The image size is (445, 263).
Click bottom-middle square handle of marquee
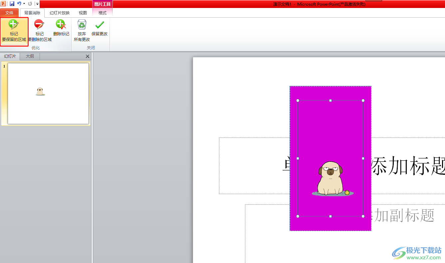tap(331, 216)
